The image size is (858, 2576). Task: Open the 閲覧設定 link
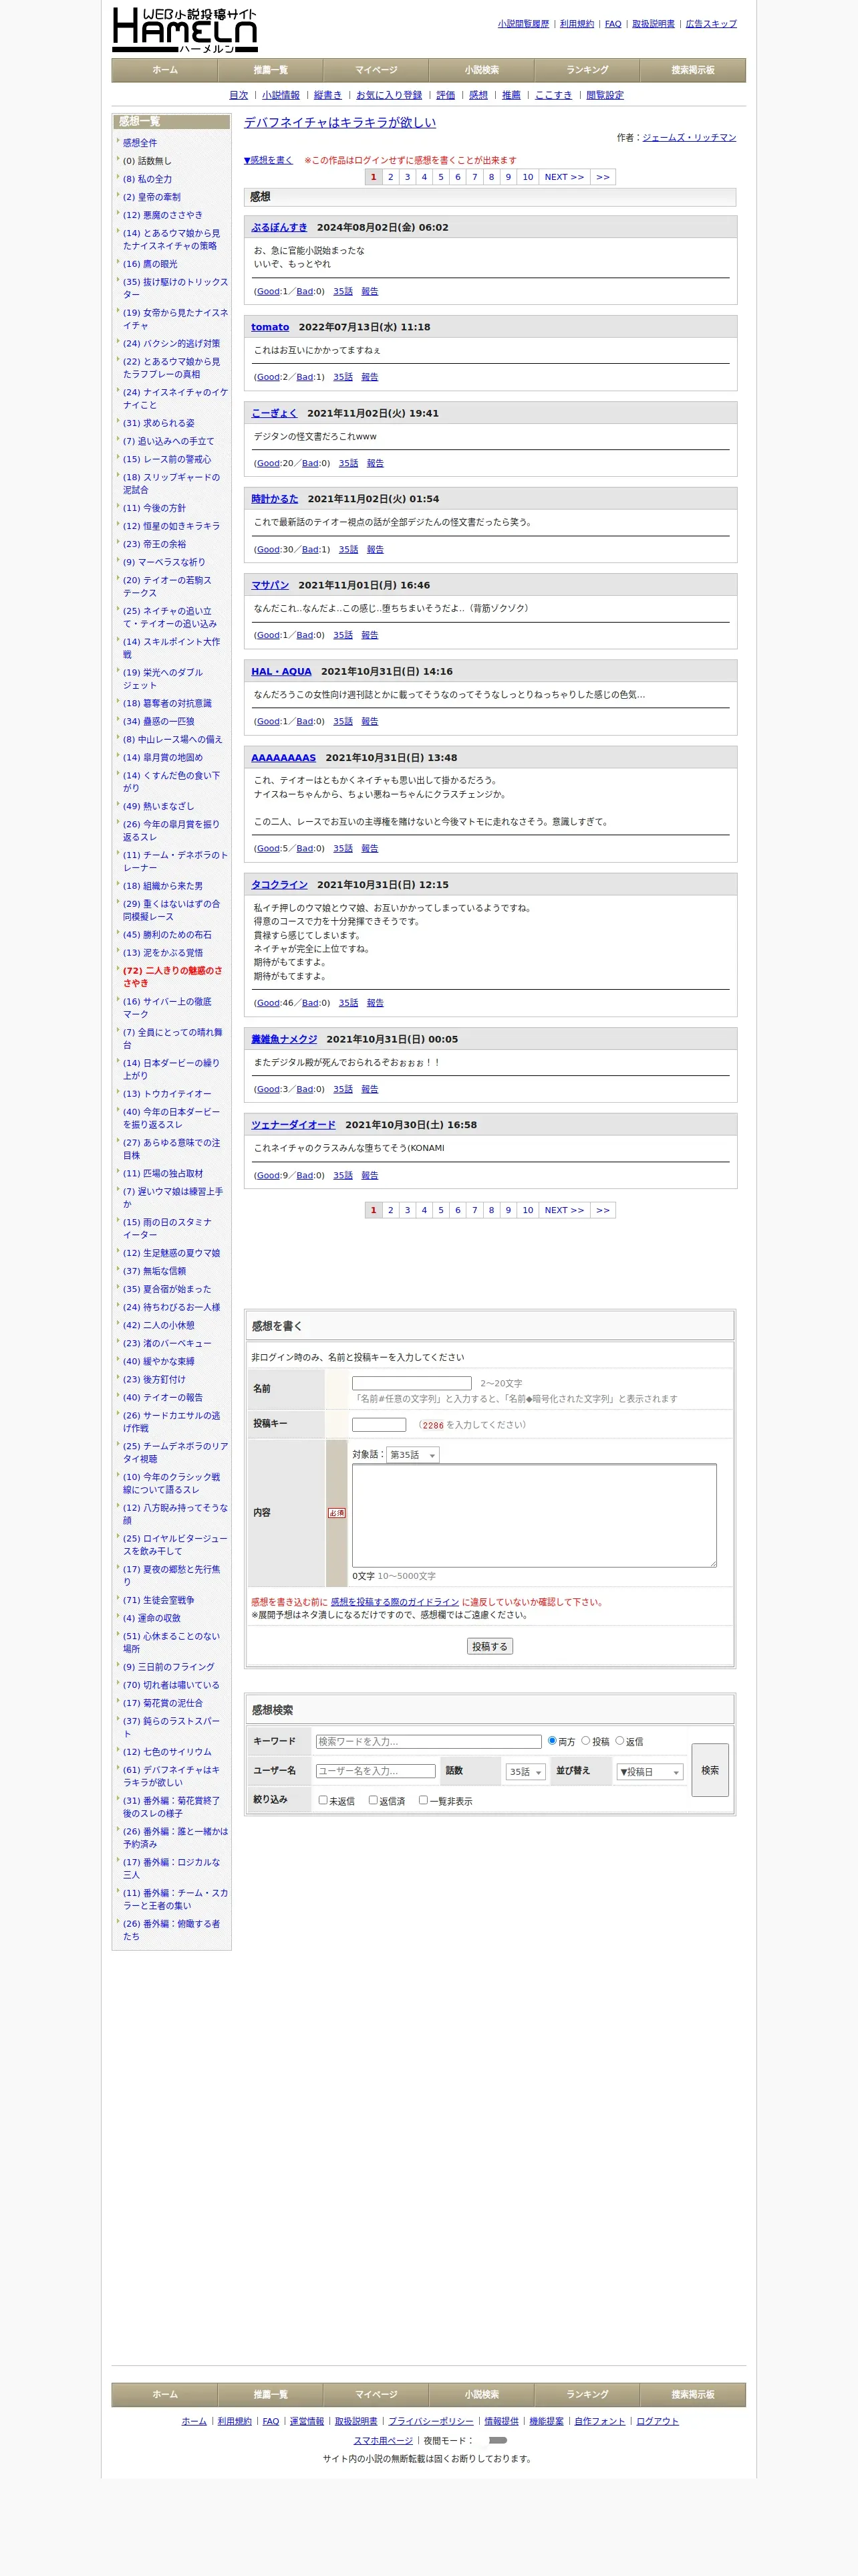pos(605,95)
